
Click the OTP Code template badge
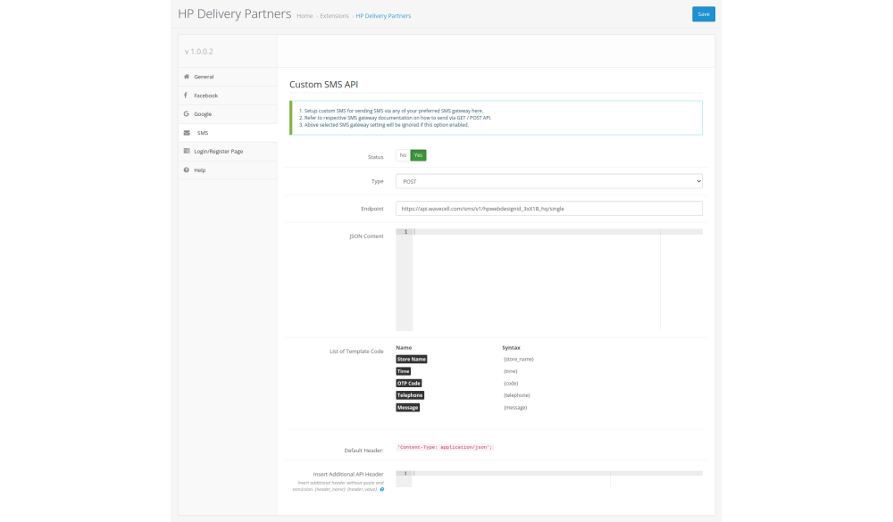[x=408, y=383]
